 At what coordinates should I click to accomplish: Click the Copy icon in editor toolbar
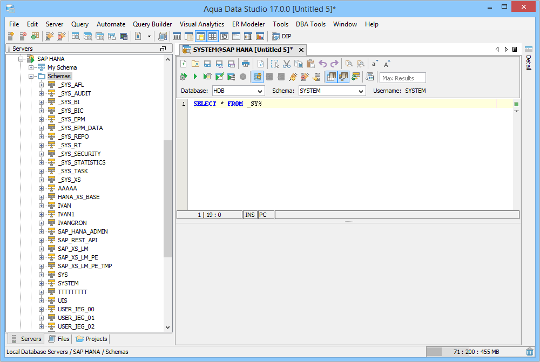coord(299,64)
